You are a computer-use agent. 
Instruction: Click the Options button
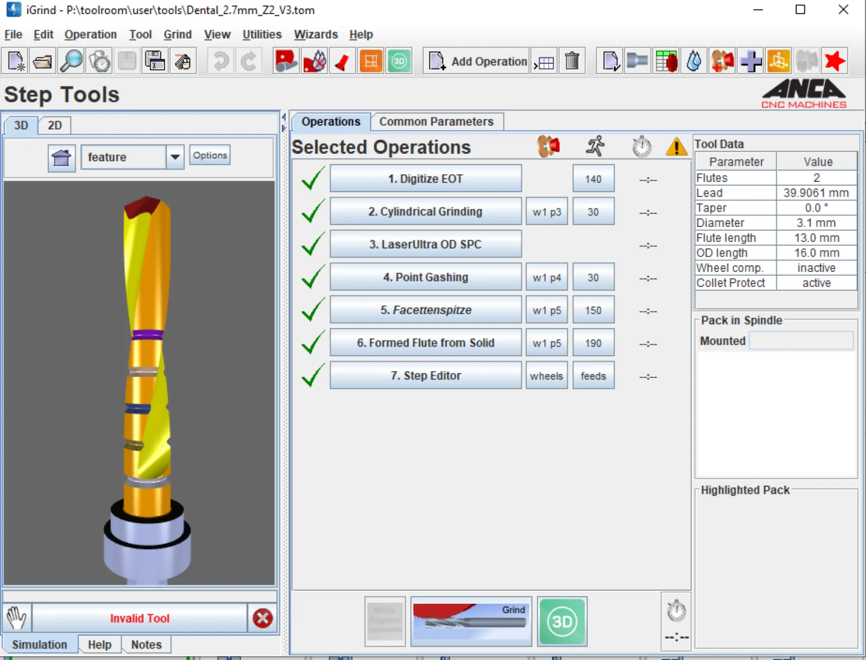click(210, 156)
